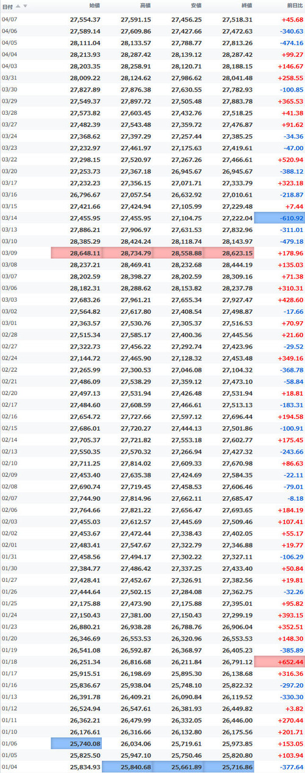Select closing price 27,222.04 on 03/14
The height and width of the screenshot is (773, 305).
(x=237, y=217)
